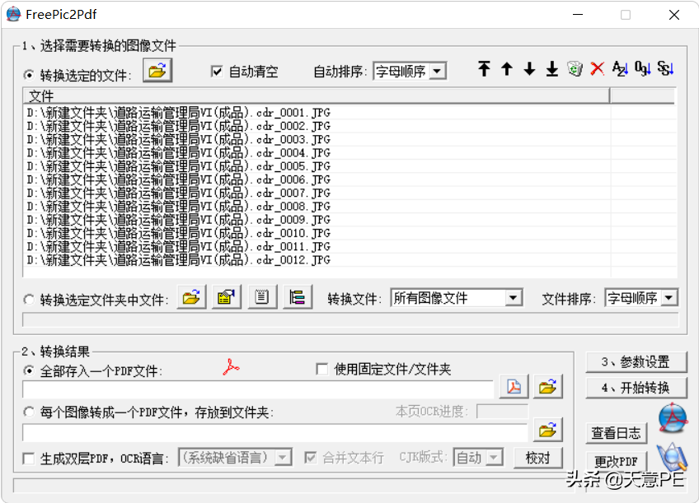Open 转换文件 dropdown showing 所有图像文件
The image size is (699, 503).
coord(457,298)
